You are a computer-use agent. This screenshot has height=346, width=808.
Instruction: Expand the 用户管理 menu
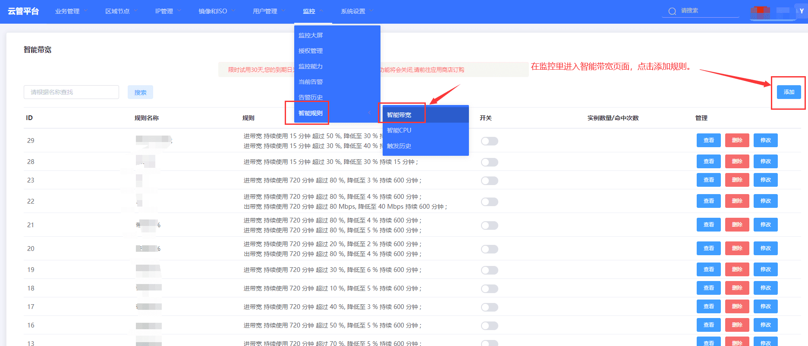(x=269, y=11)
